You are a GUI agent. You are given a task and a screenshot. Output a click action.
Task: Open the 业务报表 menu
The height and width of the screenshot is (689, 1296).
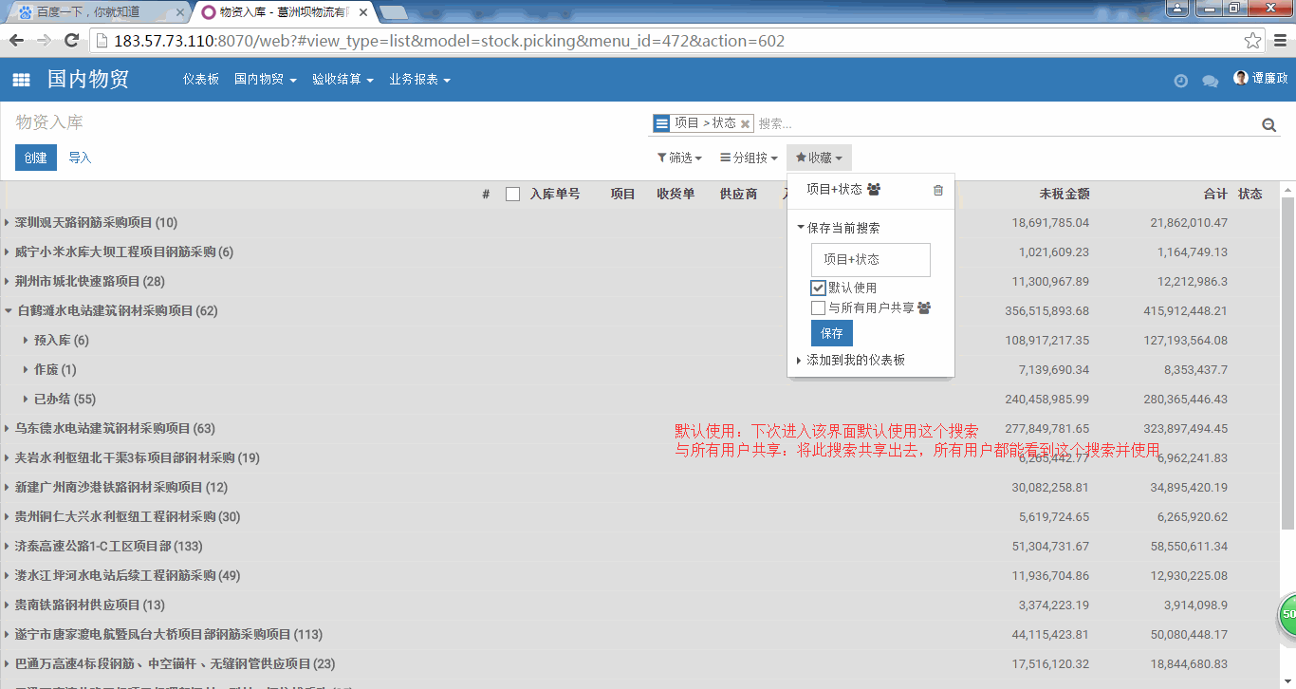tap(418, 80)
